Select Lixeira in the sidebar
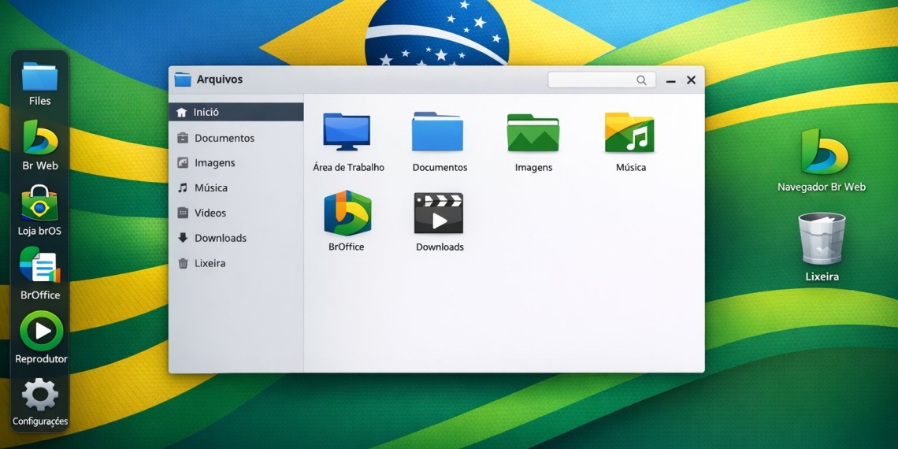Viewport: 898px width, 449px height. pos(236,263)
